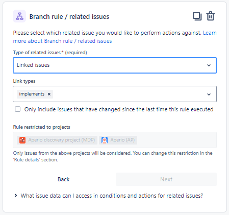Expand the Link types dropdown arrow
Image resolution: width=229 pixels, height=215 pixels.
tap(209, 94)
